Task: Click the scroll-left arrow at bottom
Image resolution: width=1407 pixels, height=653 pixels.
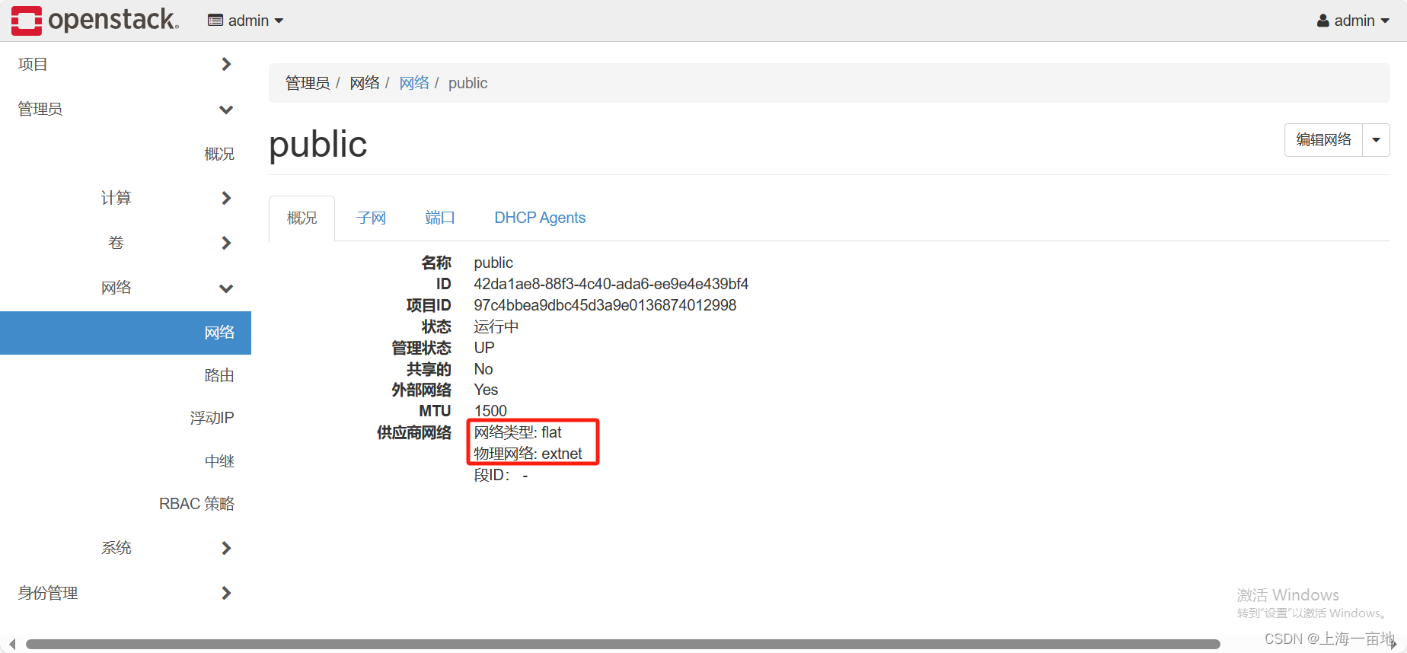Action: point(11,645)
